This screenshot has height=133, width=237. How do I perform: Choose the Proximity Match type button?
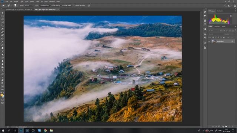click(x=67, y=6)
